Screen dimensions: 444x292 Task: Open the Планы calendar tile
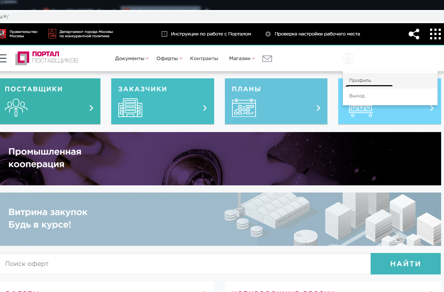(276, 101)
